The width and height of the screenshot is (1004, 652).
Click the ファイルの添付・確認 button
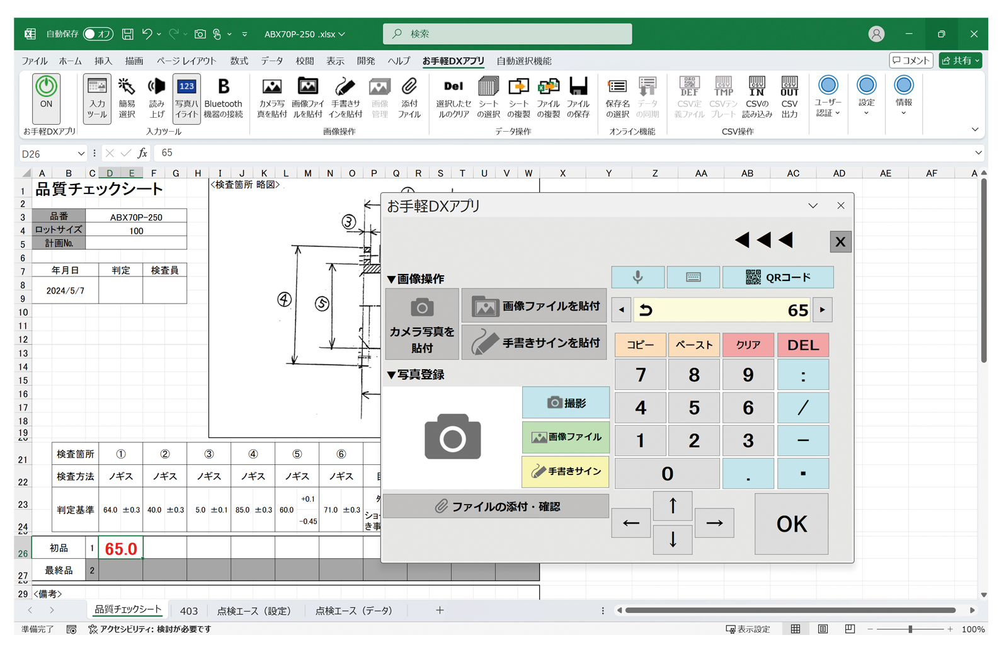pyautogui.click(x=496, y=506)
